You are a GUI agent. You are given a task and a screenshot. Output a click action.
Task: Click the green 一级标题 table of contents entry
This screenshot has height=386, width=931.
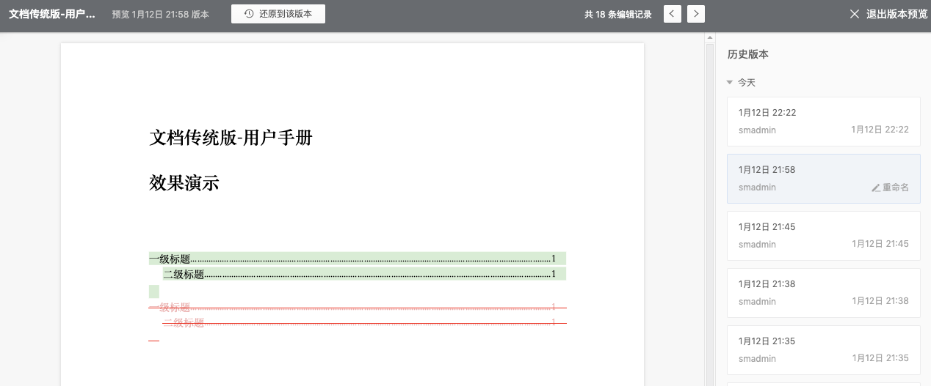pyautogui.click(x=358, y=259)
